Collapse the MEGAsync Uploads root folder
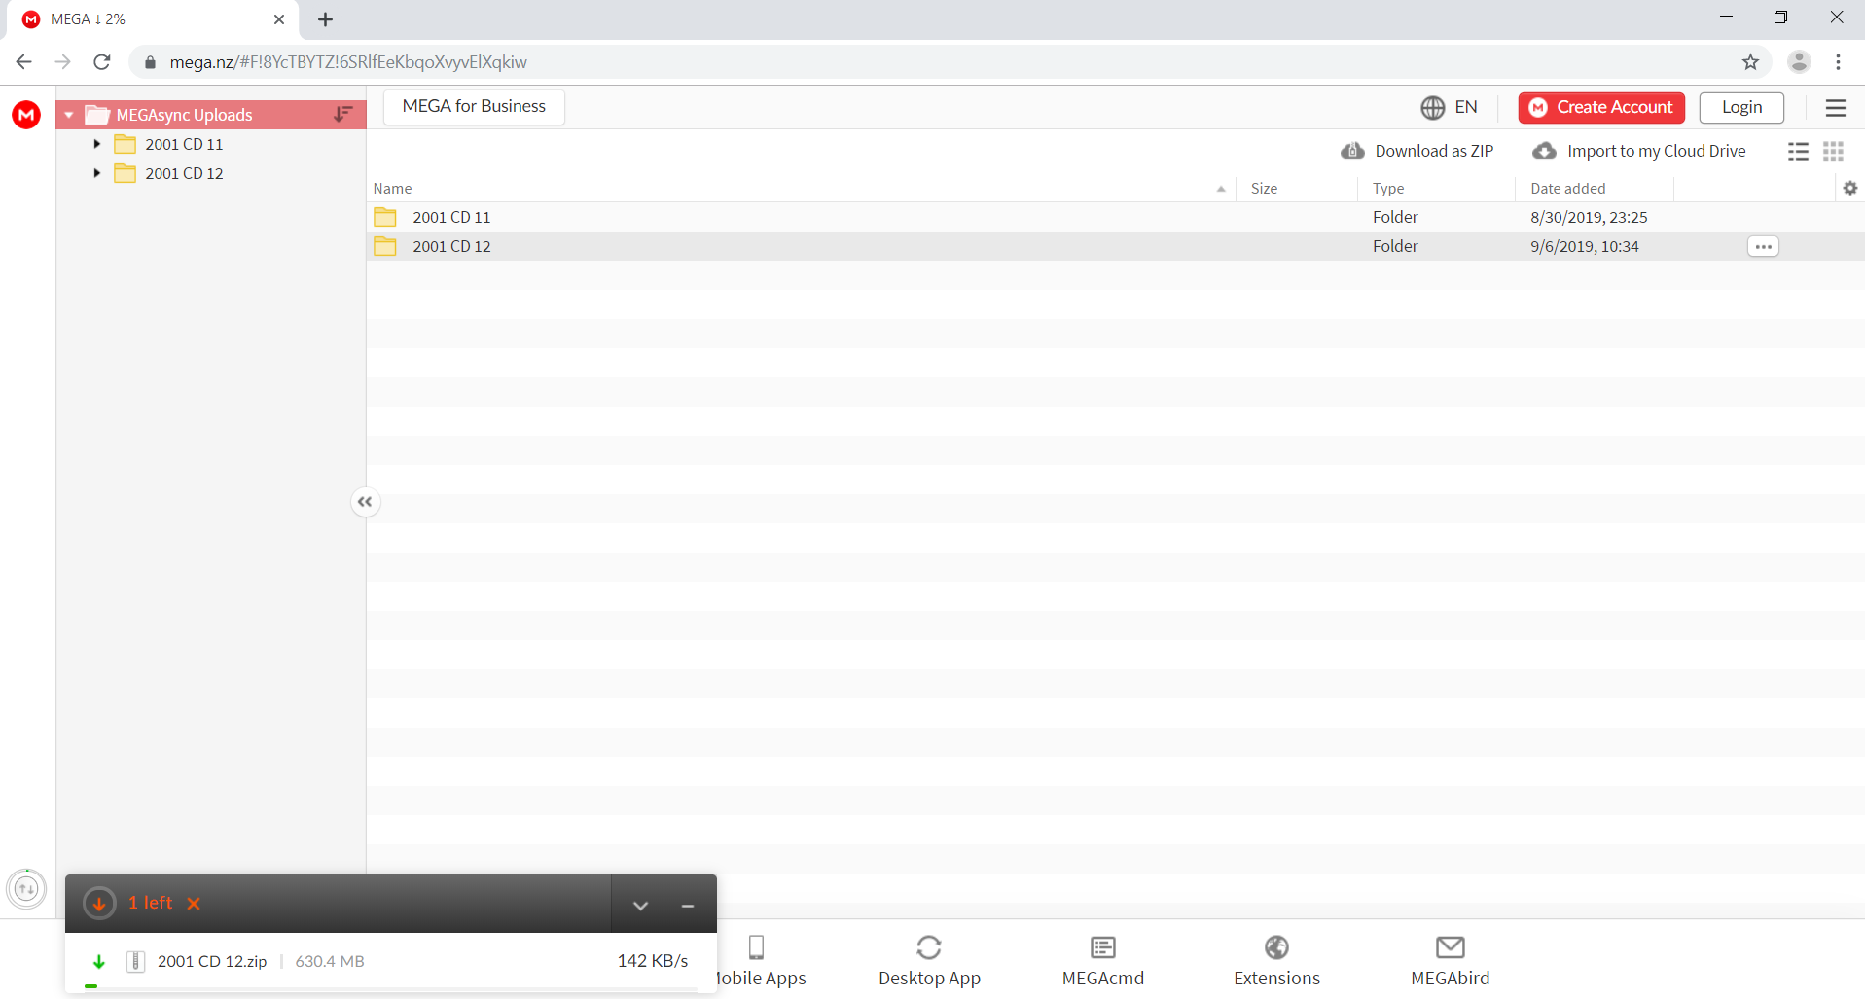The height and width of the screenshot is (999, 1865). point(69,115)
